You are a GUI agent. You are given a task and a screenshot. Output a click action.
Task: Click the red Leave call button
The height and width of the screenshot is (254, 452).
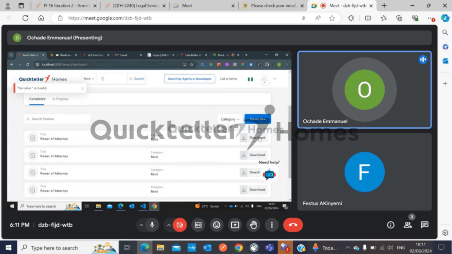tap(293, 225)
